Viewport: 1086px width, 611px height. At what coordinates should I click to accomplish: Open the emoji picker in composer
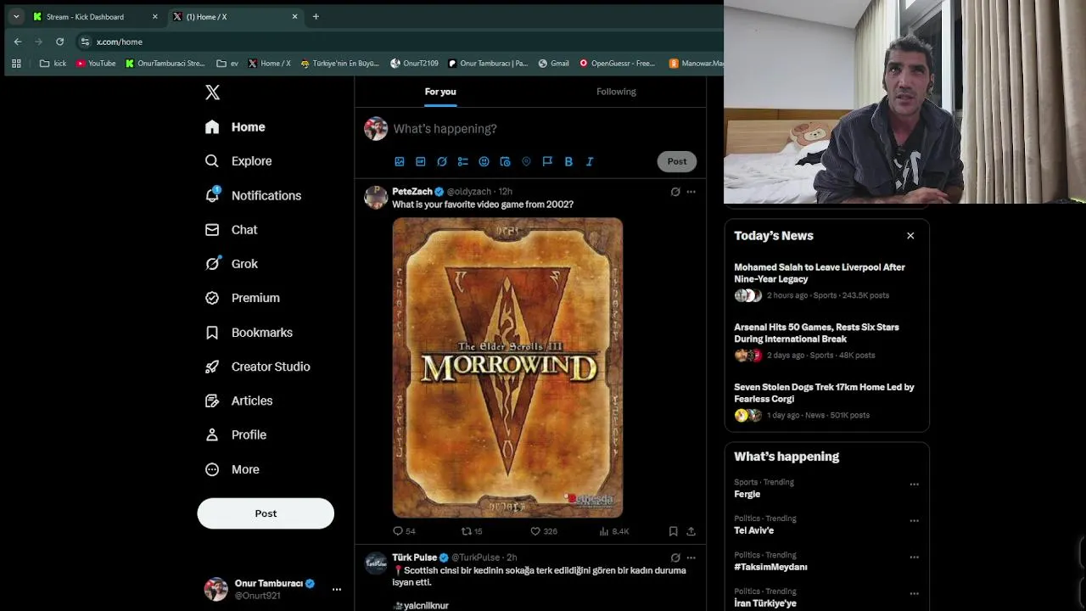[x=484, y=161]
